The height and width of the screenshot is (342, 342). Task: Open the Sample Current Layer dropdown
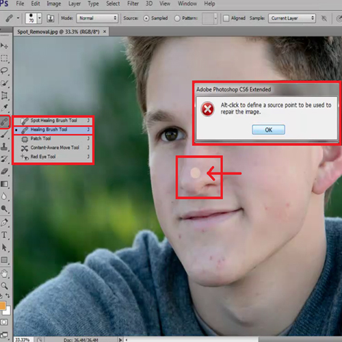coord(292,18)
